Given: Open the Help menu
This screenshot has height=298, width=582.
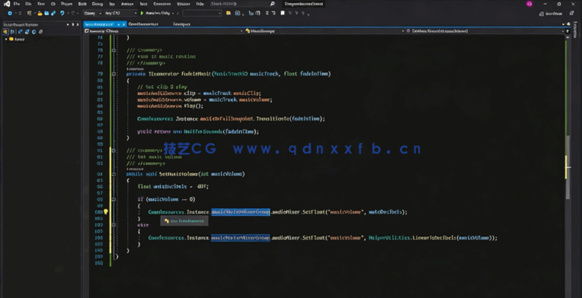Looking at the screenshot, I should coord(200,4).
